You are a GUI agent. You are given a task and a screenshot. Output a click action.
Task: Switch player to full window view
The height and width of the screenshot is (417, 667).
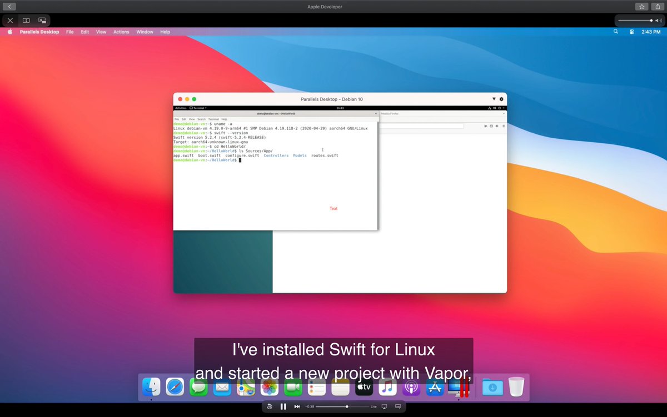26,21
